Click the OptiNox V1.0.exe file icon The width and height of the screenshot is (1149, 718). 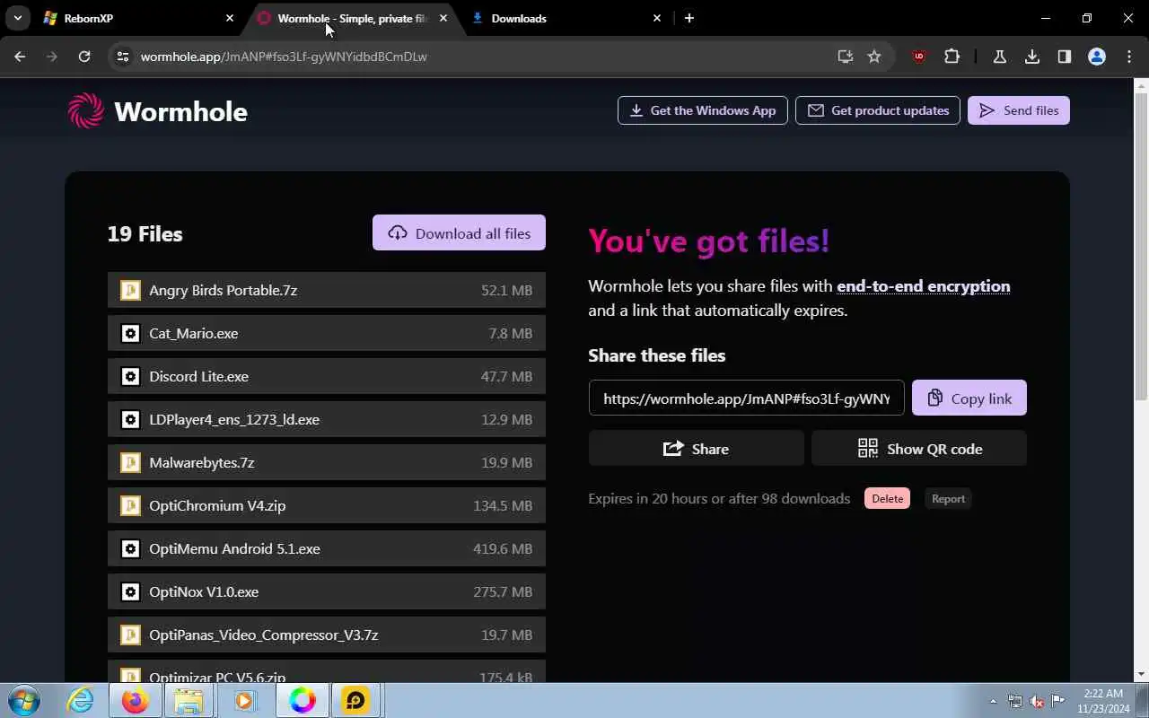tap(130, 591)
